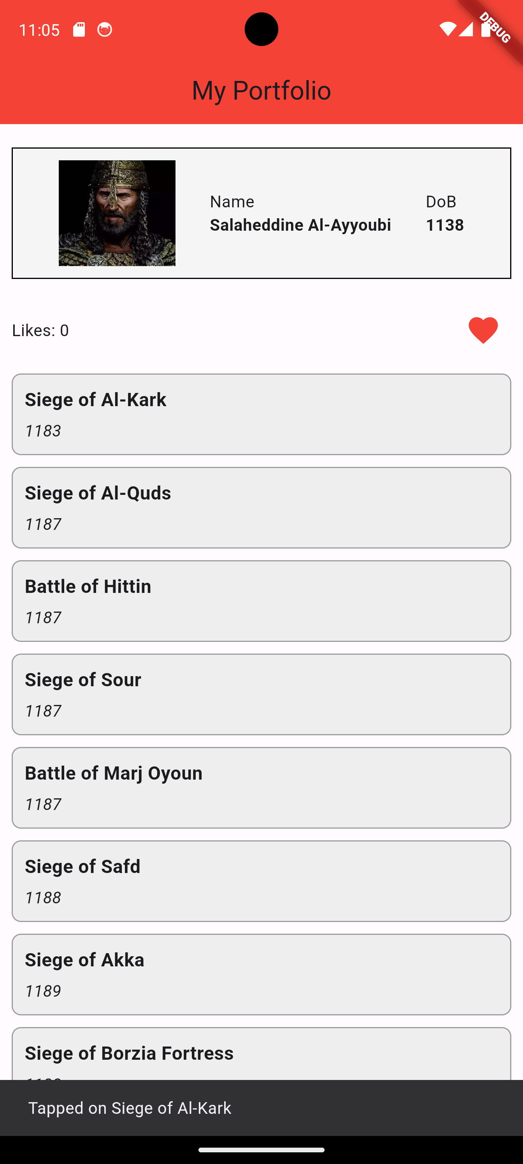
Task: Tap the clock showing 11:05
Action: coord(39,30)
